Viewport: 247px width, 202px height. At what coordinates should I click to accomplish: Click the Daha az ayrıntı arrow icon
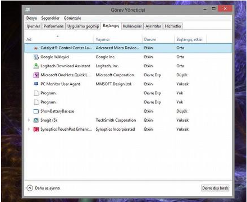30,188
